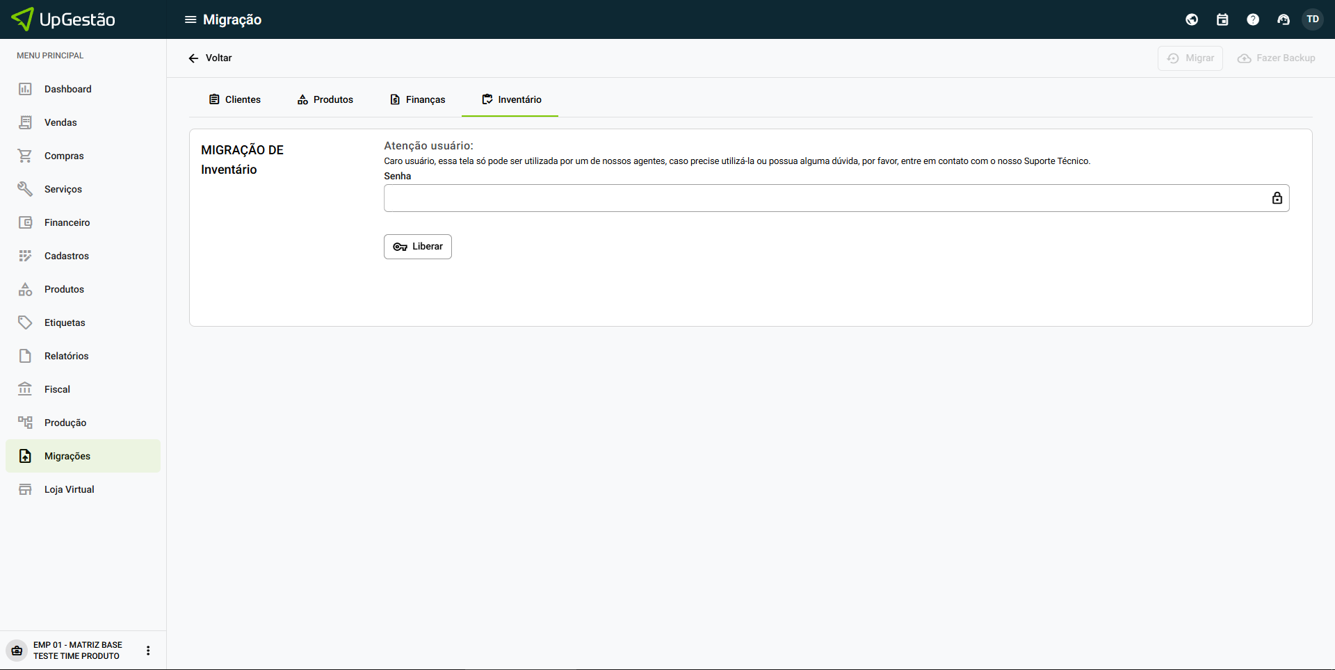Open Loja Virtual in the sidebar
Image resolution: width=1335 pixels, height=670 pixels.
(x=69, y=489)
